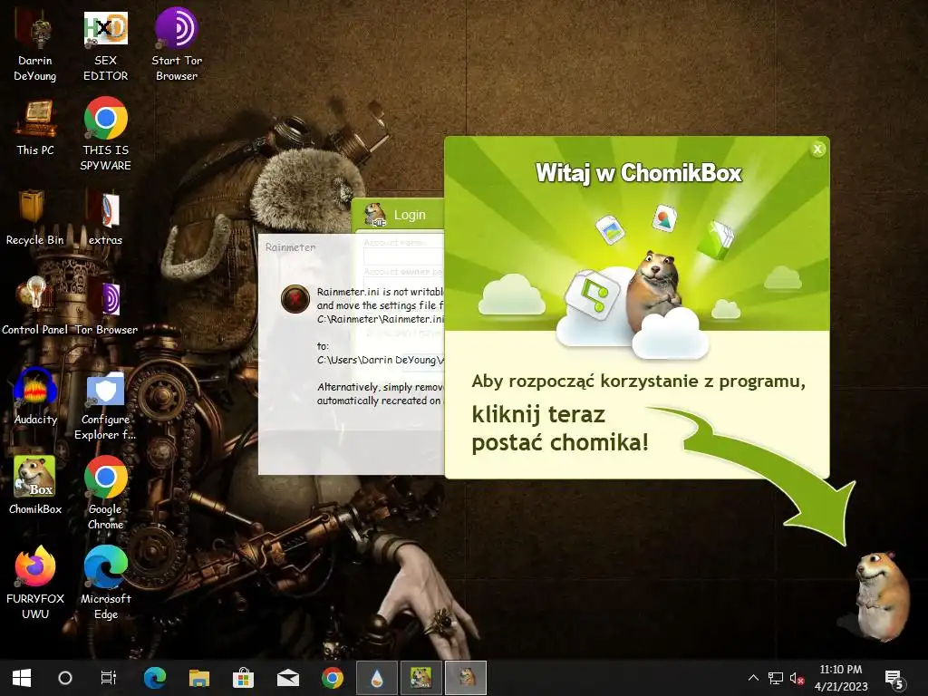The image size is (928, 696).
Task: Switch to the hamster taskbar button
Action: tap(466, 678)
